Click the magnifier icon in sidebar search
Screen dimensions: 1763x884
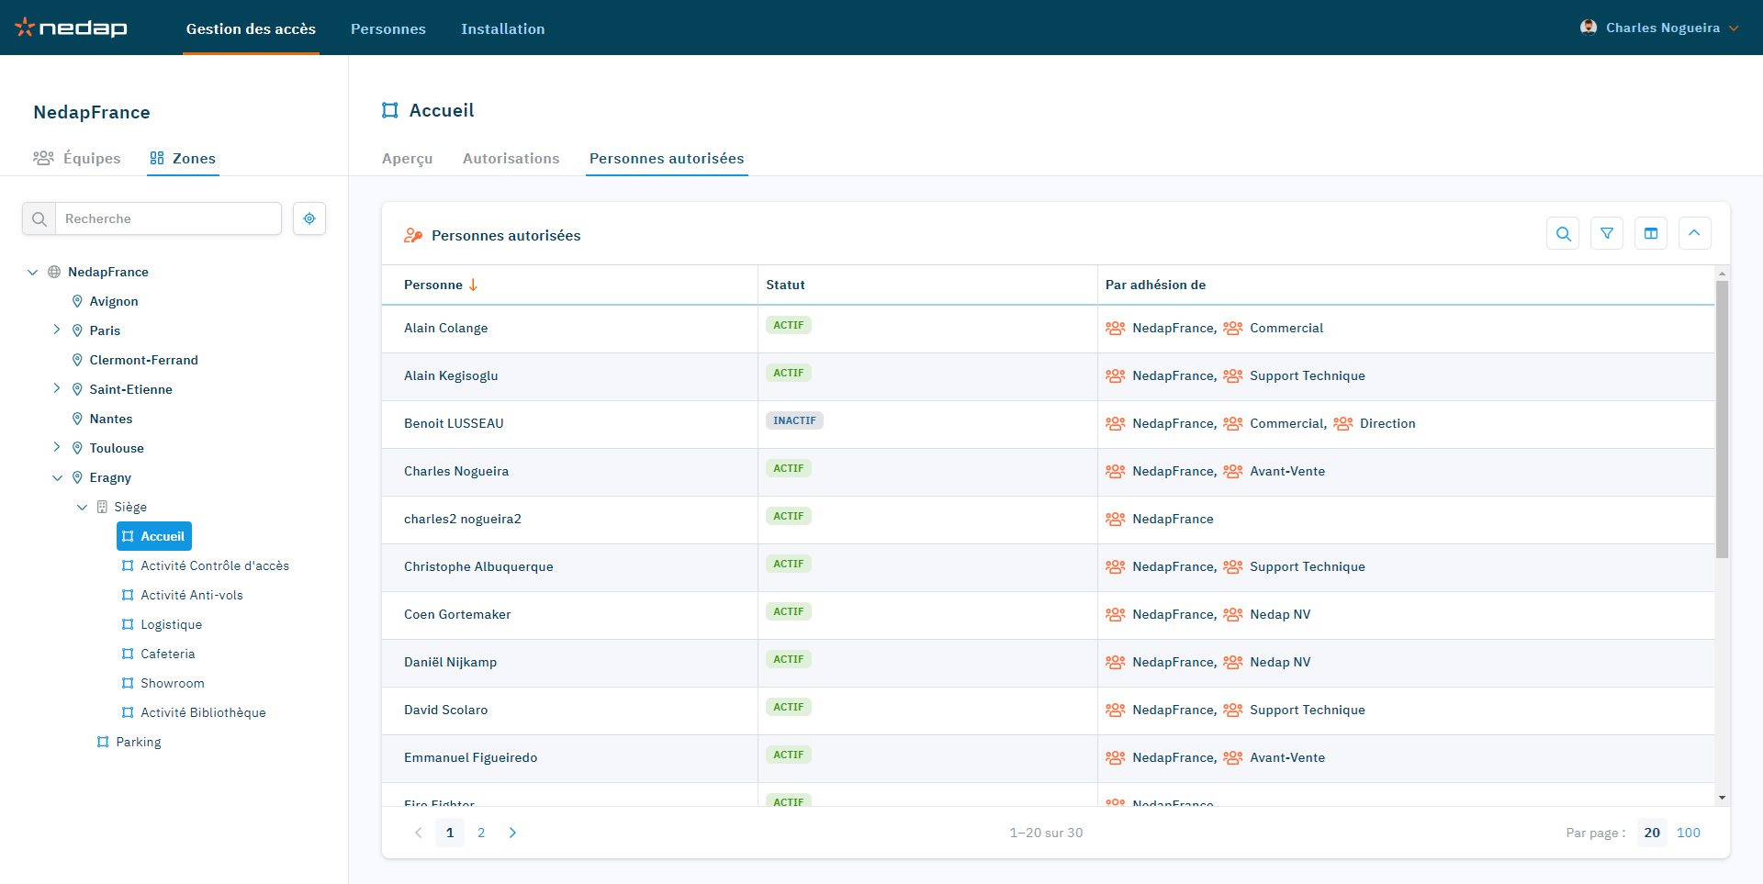pos(39,218)
